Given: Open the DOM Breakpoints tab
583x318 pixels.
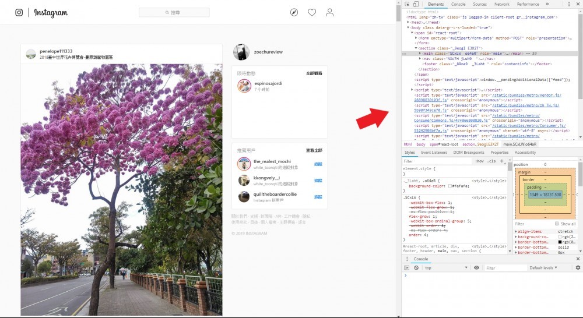Looking at the screenshot, I should point(469,153).
